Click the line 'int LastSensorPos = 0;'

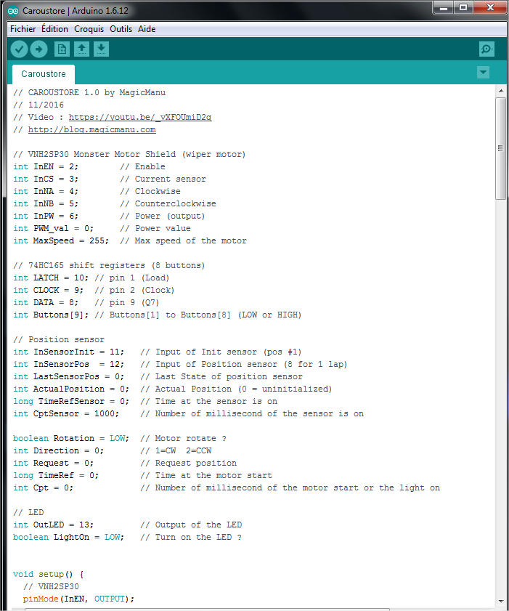68,377
